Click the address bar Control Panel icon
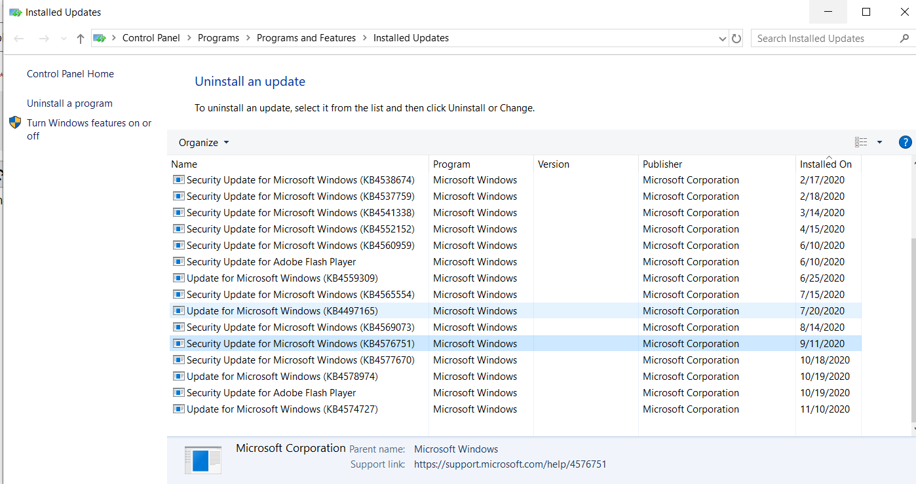This screenshot has height=484, width=916. point(100,38)
